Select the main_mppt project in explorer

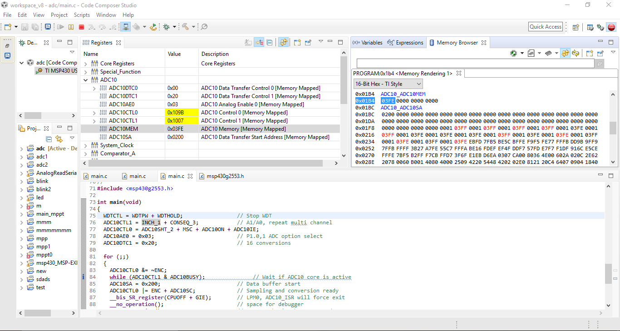click(49, 214)
